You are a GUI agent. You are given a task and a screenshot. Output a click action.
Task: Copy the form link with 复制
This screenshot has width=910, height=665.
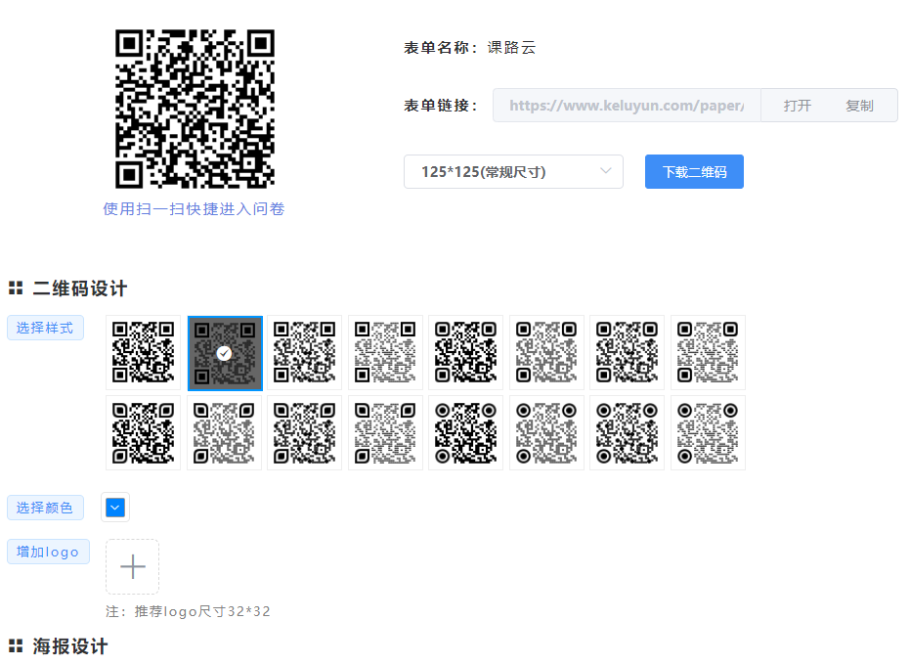click(859, 106)
